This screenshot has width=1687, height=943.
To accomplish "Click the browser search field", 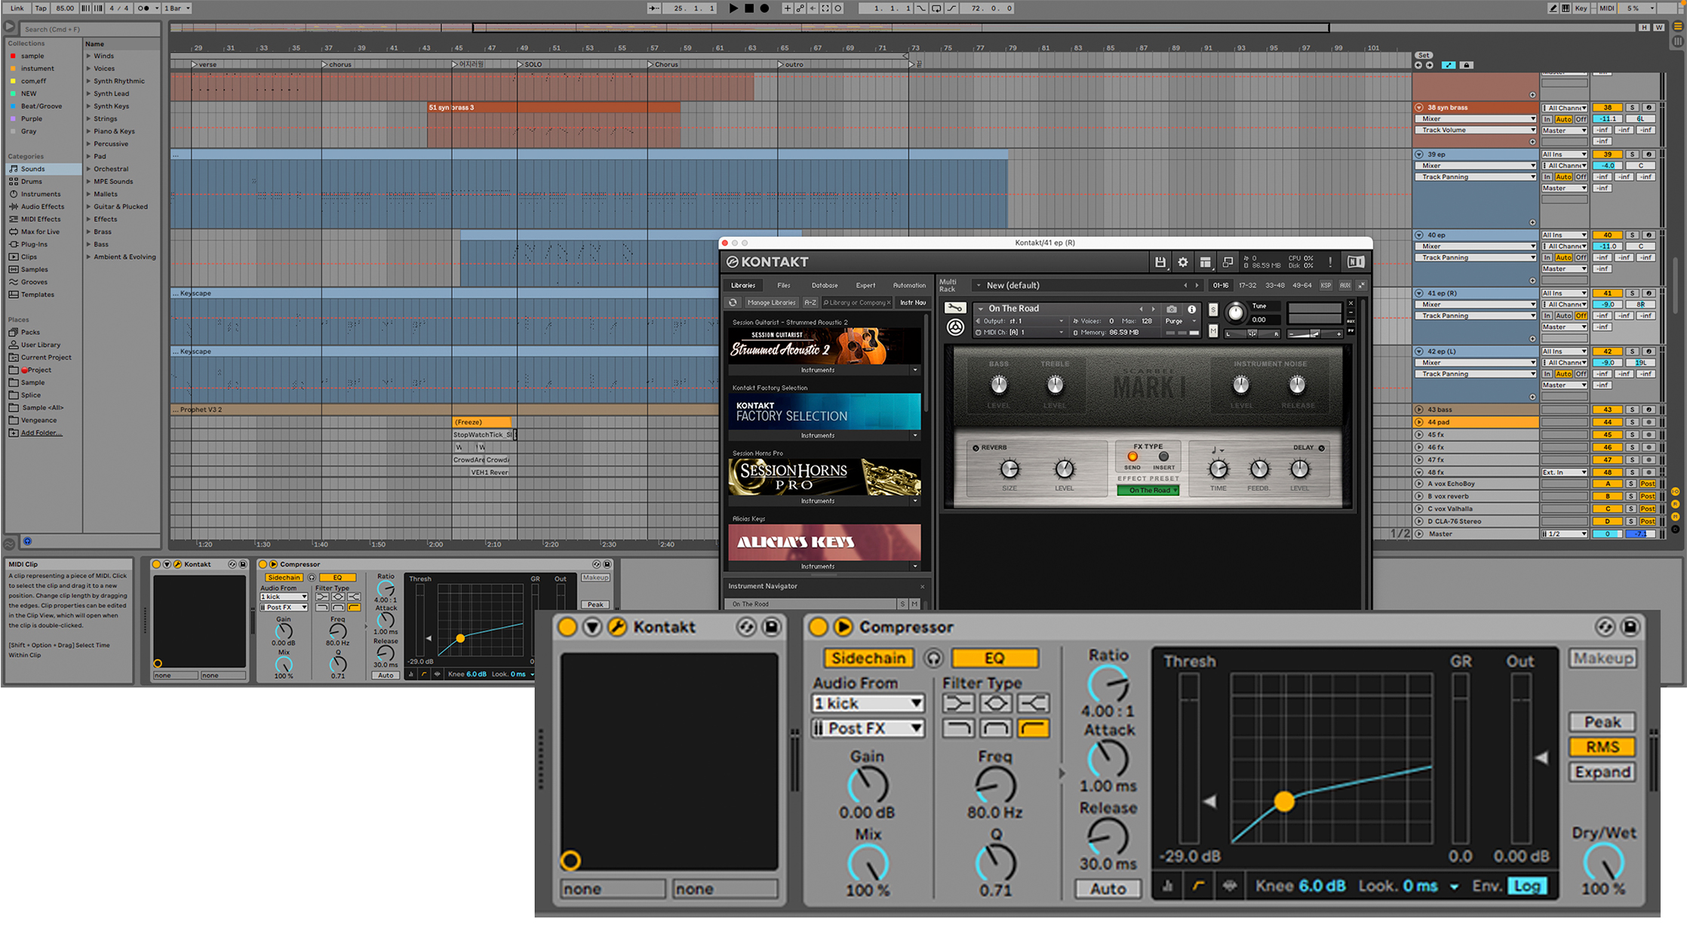I will 89,29.
